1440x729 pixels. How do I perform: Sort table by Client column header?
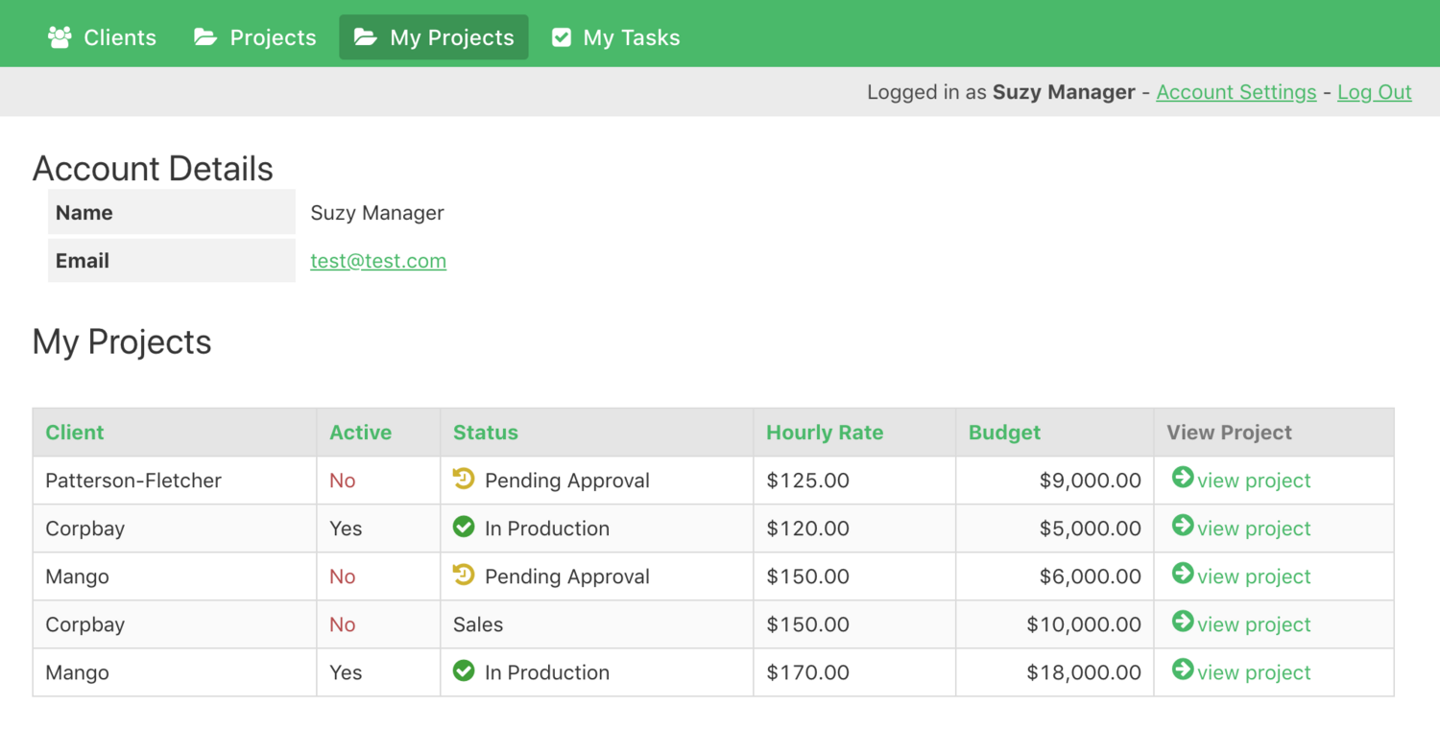(75, 433)
